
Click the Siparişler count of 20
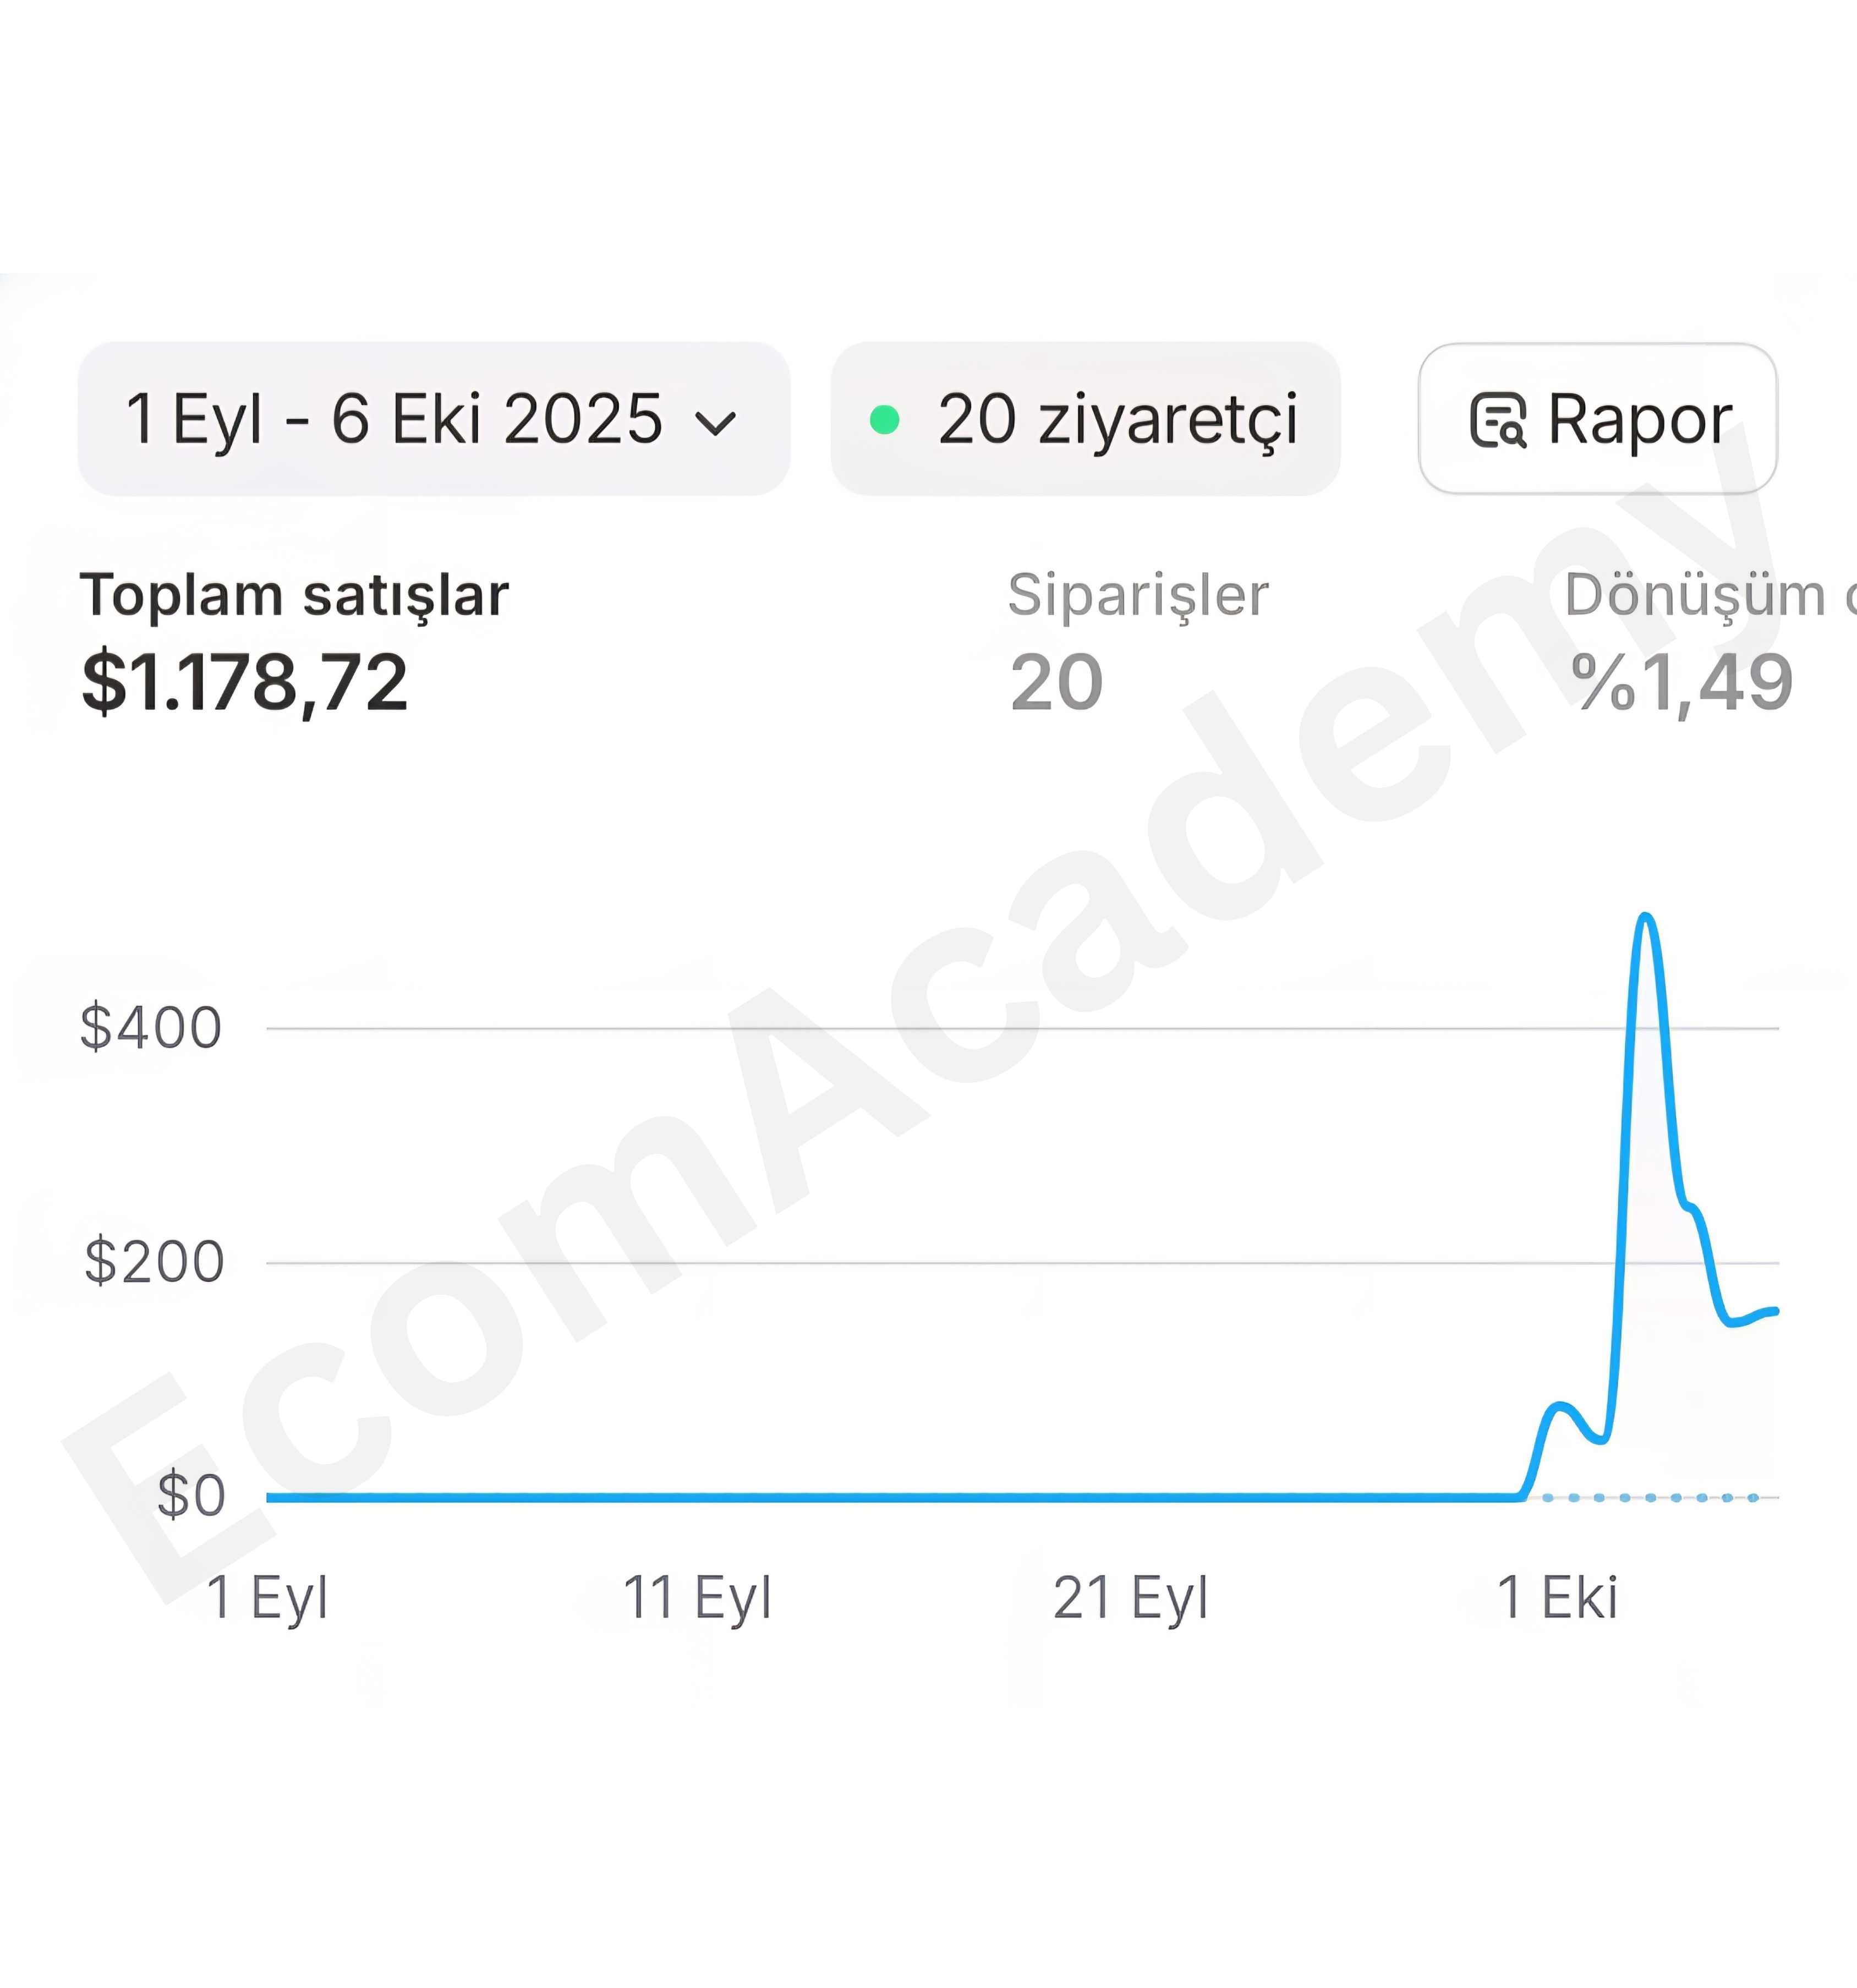coord(1056,683)
